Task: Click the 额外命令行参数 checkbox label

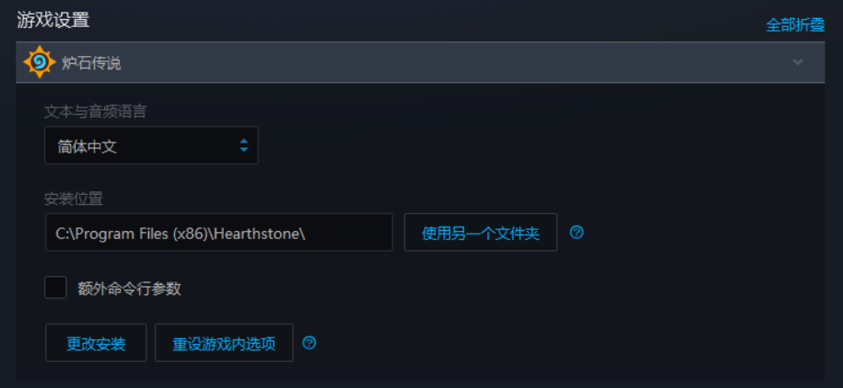Action: pyautogui.click(x=129, y=289)
